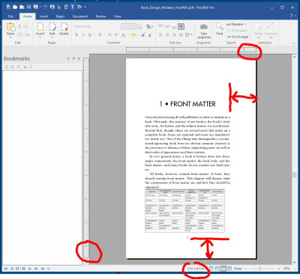Go to the last page
The height and width of the screenshot is (279, 300).
(x=36, y=269)
